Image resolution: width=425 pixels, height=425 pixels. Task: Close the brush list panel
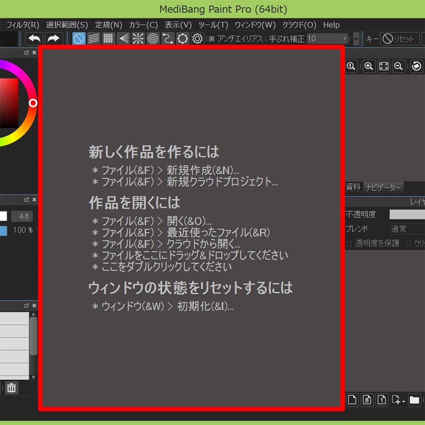click(x=34, y=305)
